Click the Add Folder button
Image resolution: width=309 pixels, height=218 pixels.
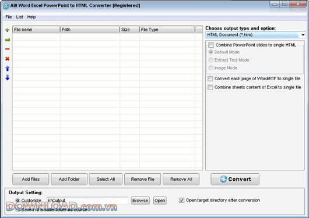(x=69, y=179)
